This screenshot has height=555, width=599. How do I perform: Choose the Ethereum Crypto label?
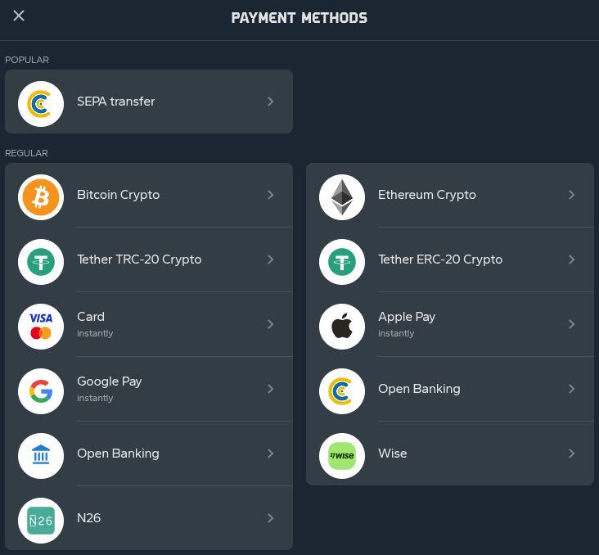coord(426,195)
